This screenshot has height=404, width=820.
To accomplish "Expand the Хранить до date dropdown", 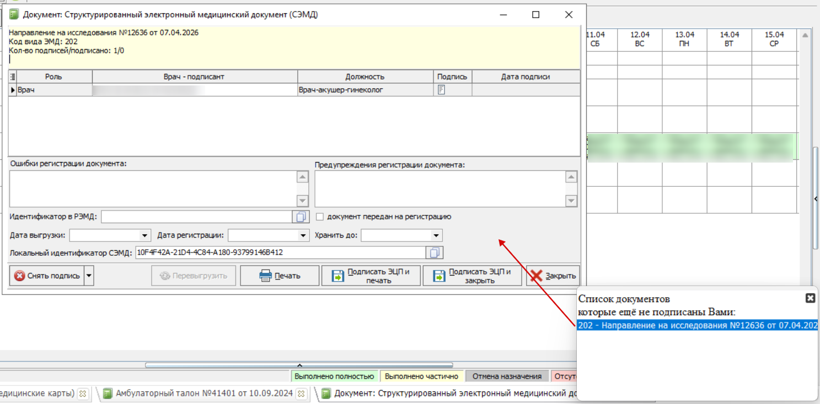I will coord(436,236).
